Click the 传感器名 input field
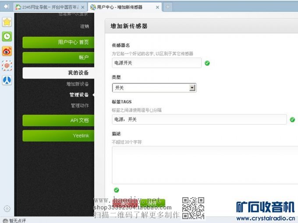Viewport: 298px width, 223px height. point(156,63)
